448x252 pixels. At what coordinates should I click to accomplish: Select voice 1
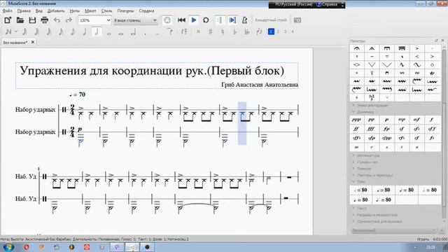[271, 31]
